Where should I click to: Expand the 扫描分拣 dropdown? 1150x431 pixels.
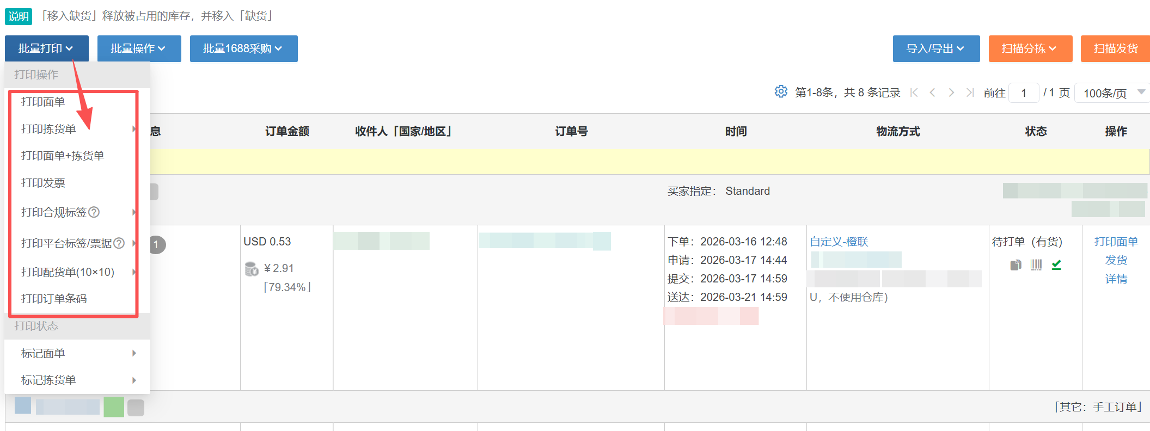click(1031, 48)
